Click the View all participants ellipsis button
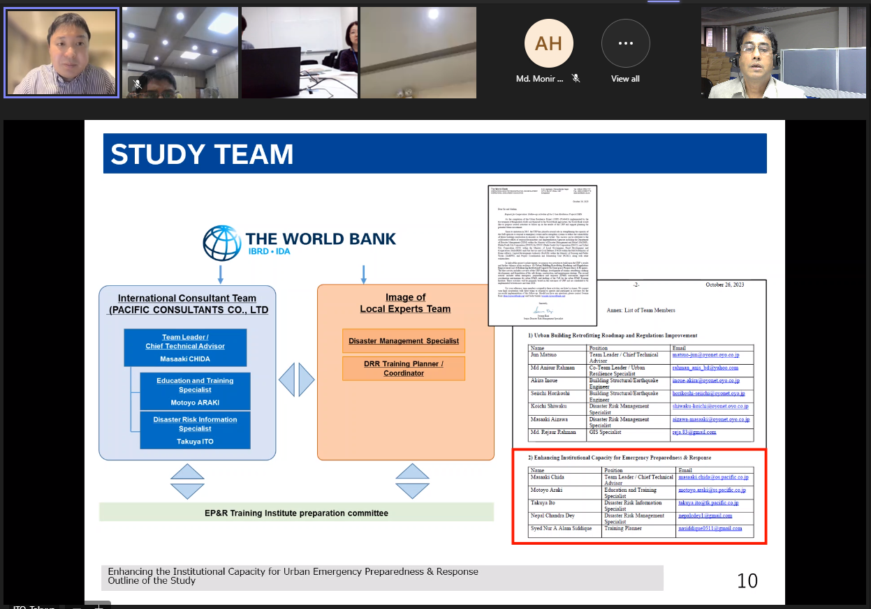This screenshot has width=871, height=609. 625,43
